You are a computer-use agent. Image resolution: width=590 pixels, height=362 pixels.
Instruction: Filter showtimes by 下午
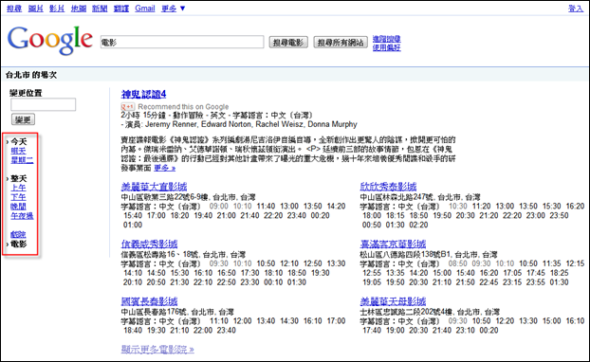18,197
